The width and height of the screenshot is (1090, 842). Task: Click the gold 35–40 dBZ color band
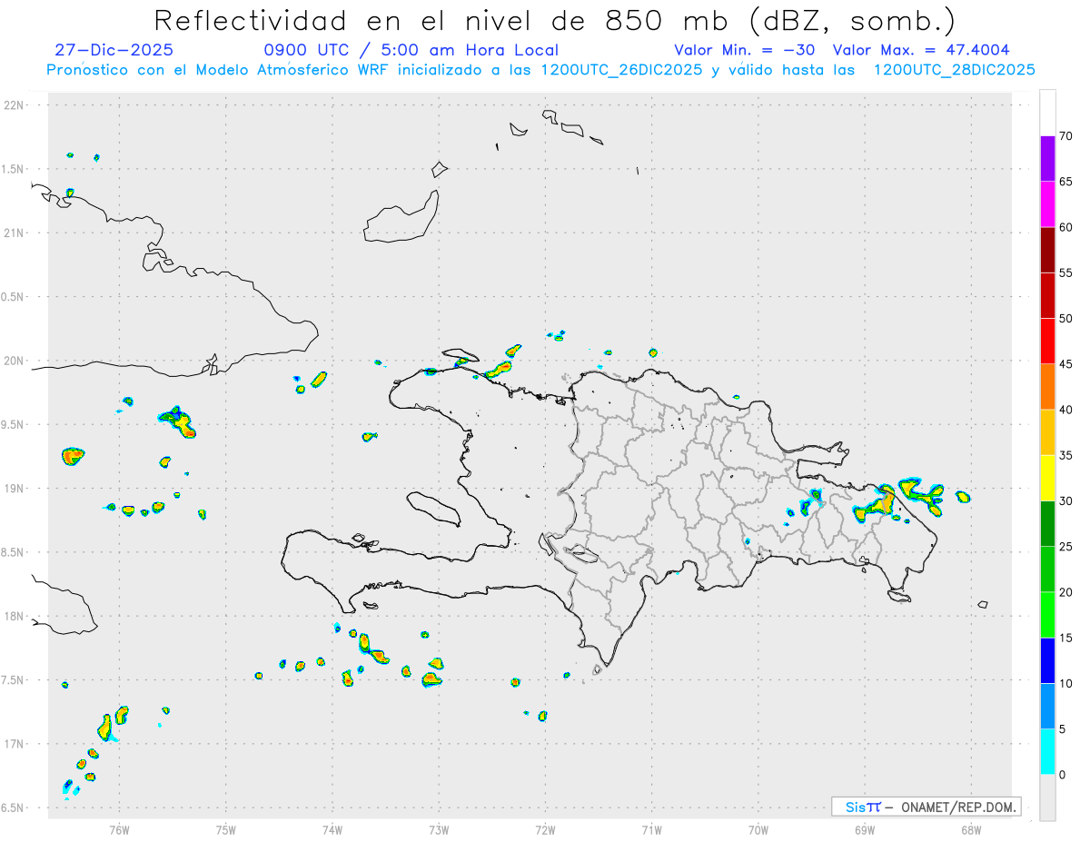tap(1047, 432)
